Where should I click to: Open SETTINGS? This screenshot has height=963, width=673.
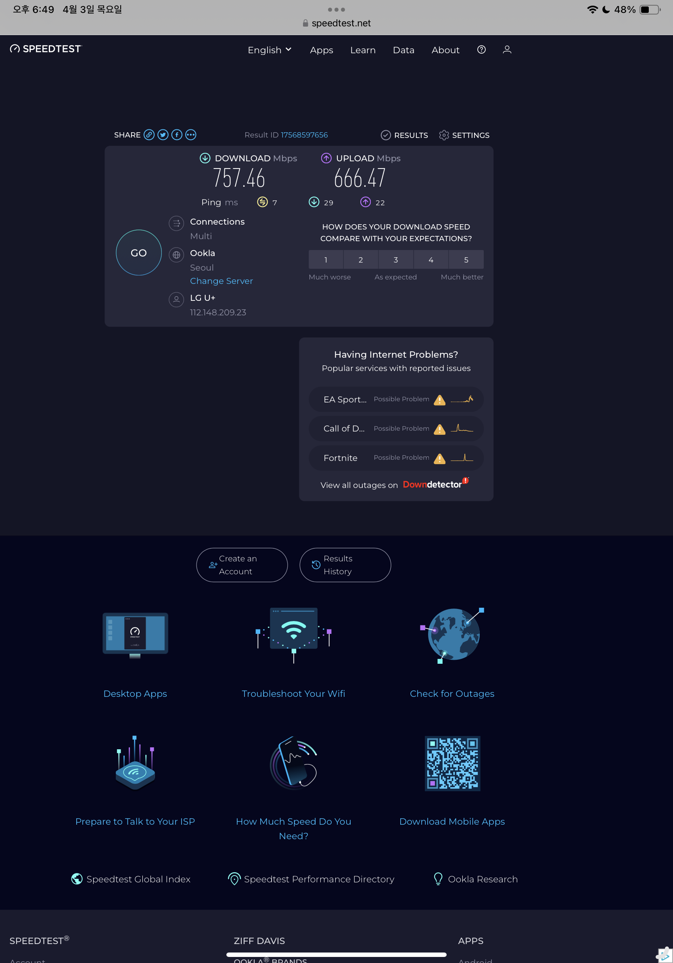(464, 135)
